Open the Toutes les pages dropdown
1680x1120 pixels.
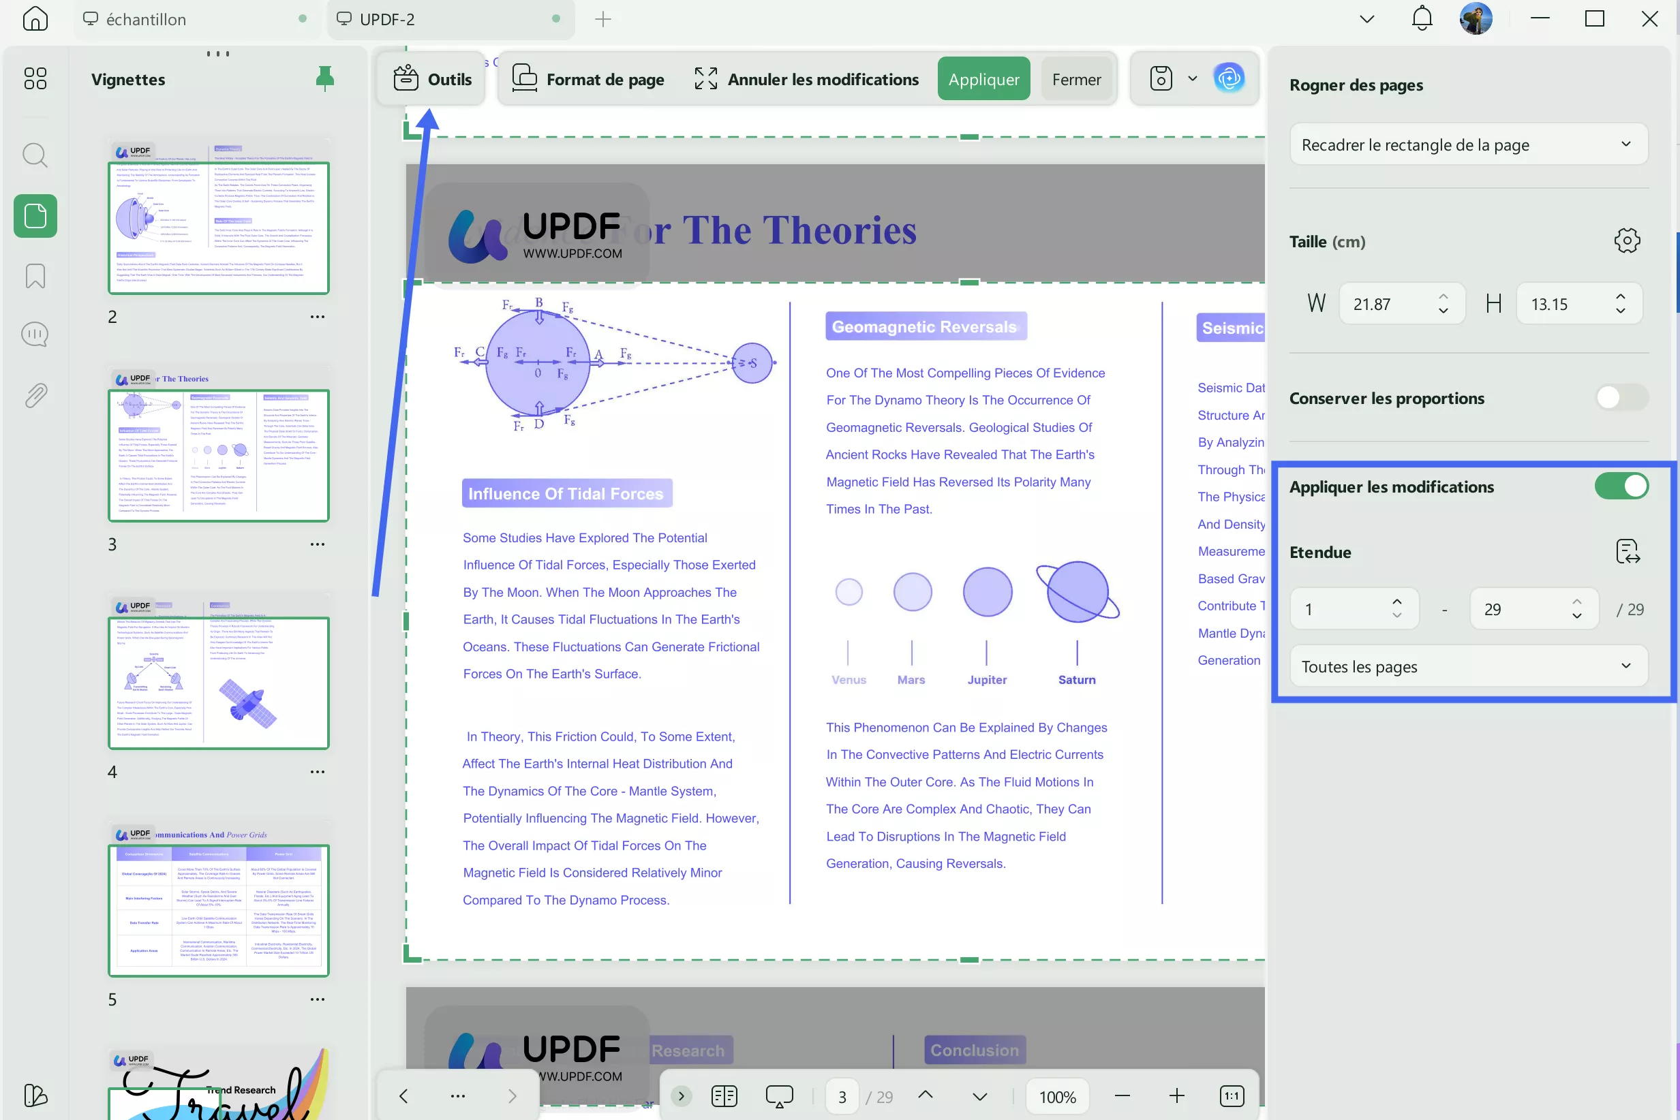pyautogui.click(x=1468, y=666)
